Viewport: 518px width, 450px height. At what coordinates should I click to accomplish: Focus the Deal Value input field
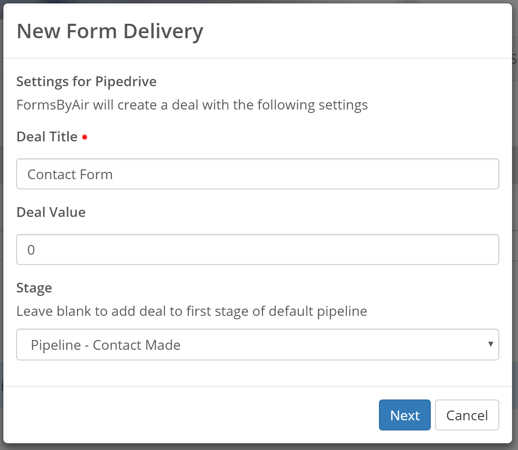tap(257, 250)
